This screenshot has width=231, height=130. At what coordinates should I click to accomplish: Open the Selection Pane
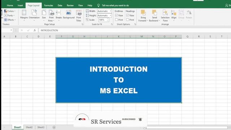165,16
